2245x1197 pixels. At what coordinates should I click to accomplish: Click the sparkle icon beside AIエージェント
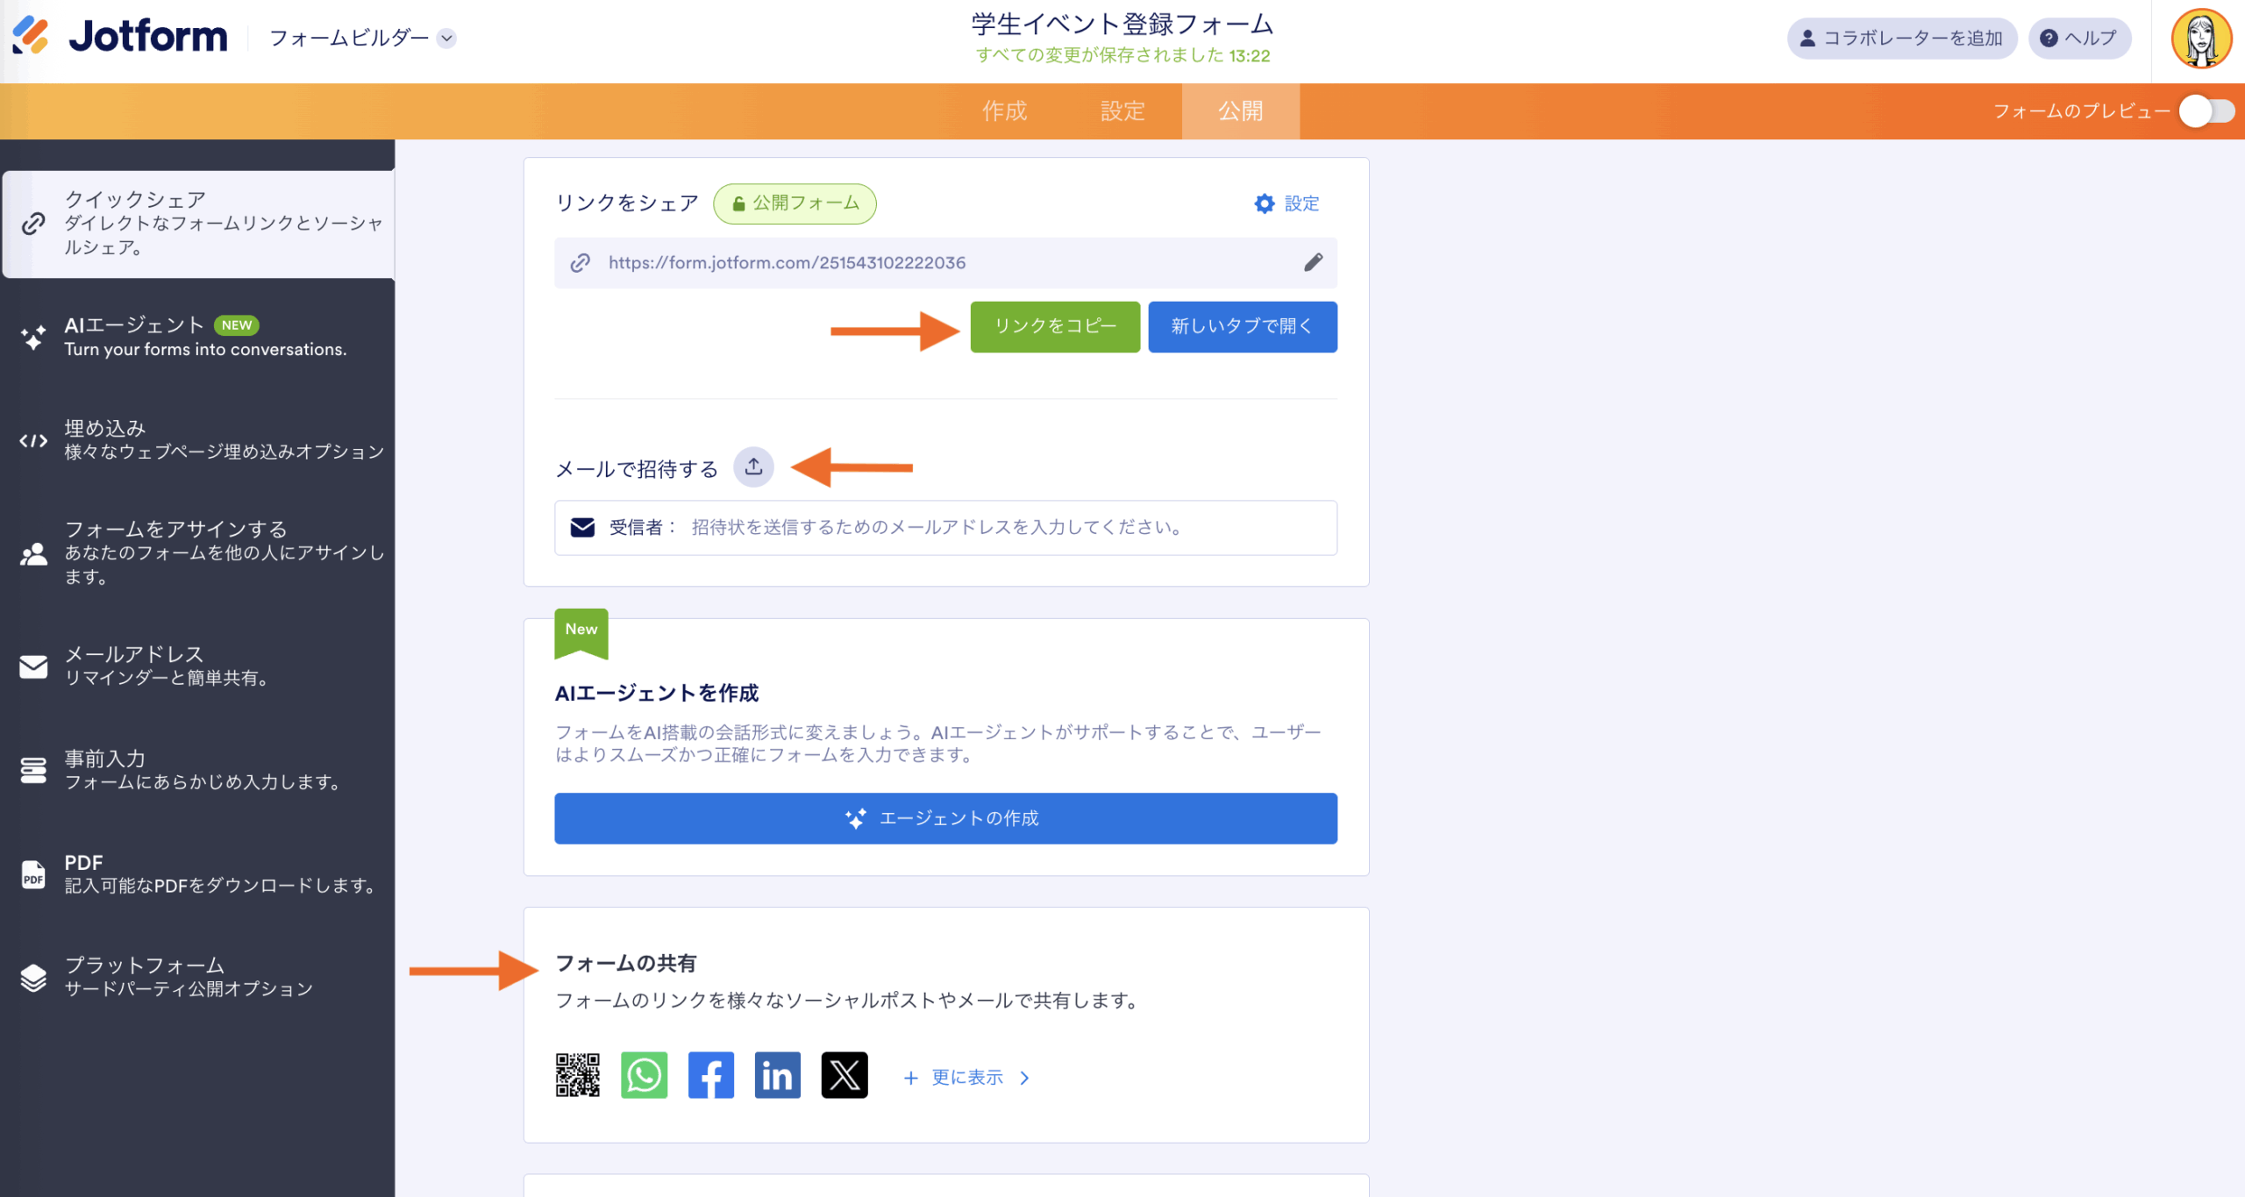(33, 338)
